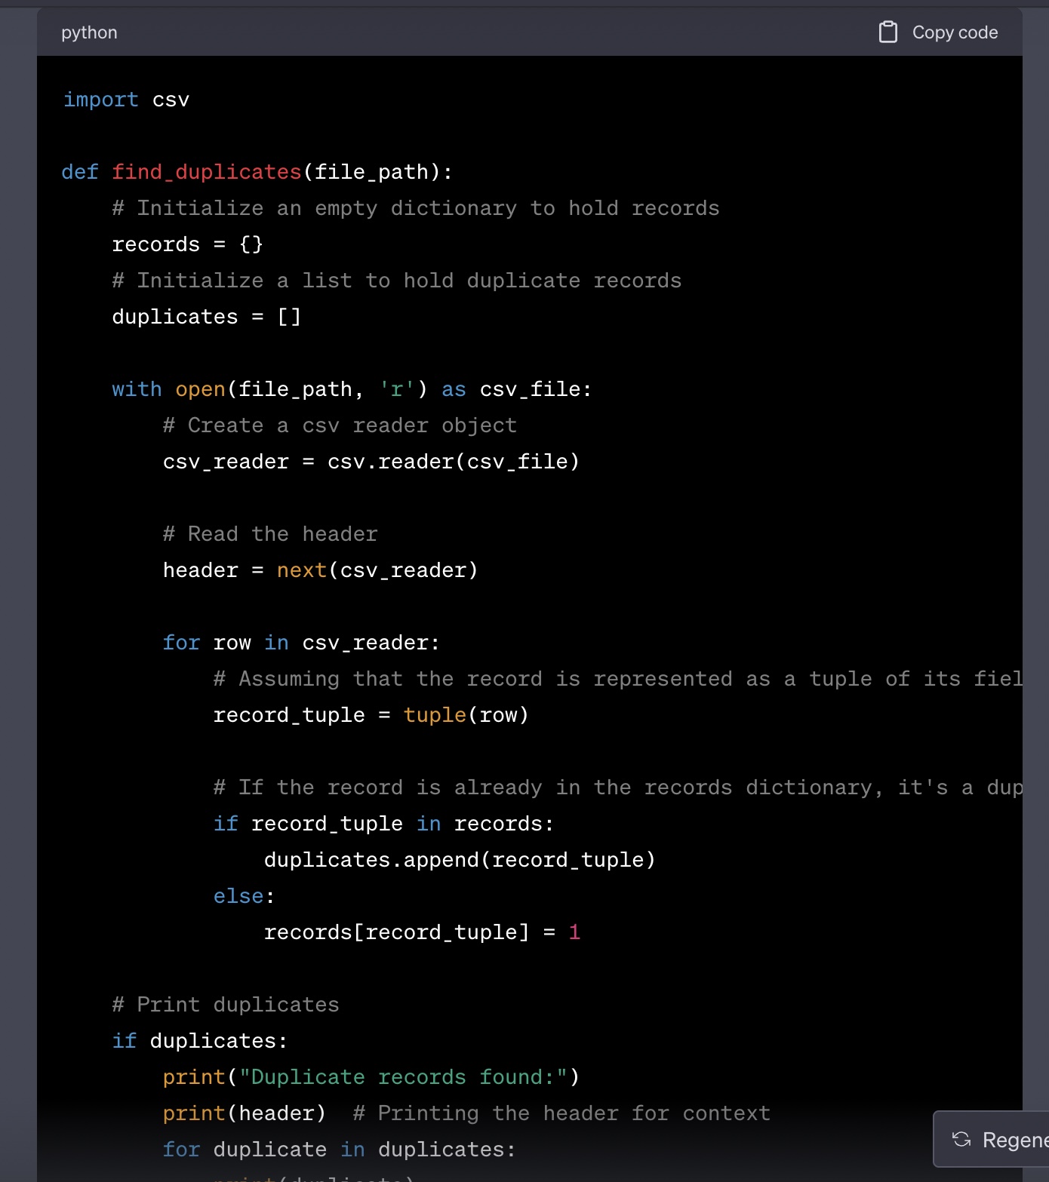Click the else keyword
This screenshot has width=1049, height=1182.
coord(238,896)
